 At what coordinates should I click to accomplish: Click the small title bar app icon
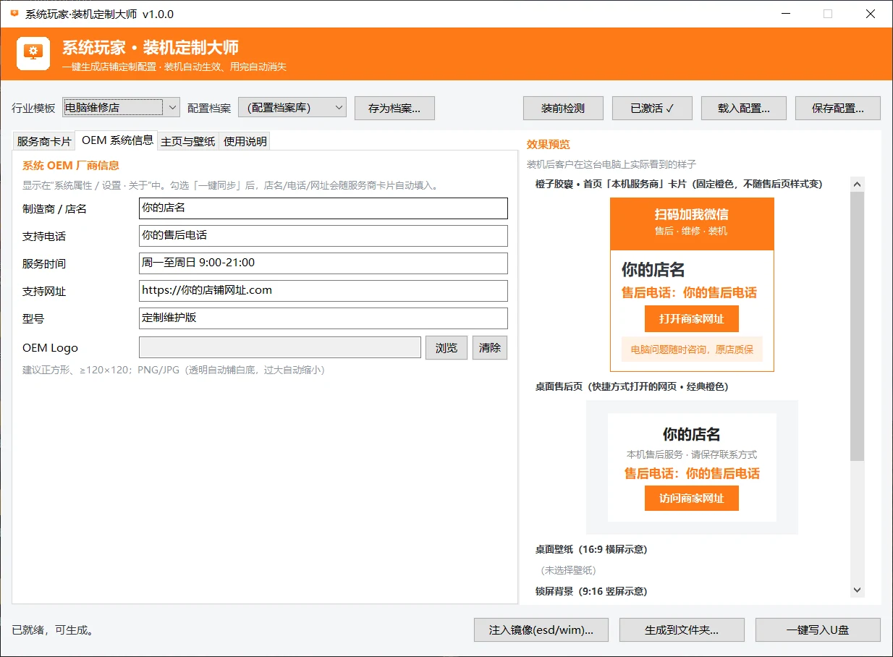coord(14,14)
